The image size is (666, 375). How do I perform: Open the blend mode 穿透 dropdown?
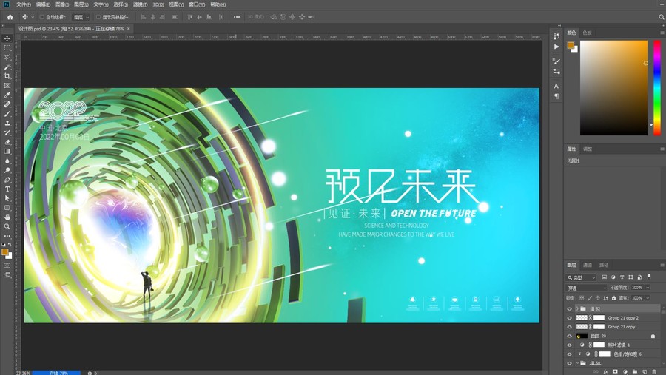tap(587, 288)
